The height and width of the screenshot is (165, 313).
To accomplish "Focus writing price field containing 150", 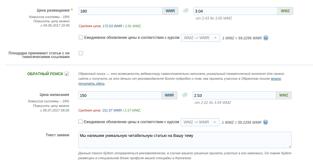I will click(120, 95).
